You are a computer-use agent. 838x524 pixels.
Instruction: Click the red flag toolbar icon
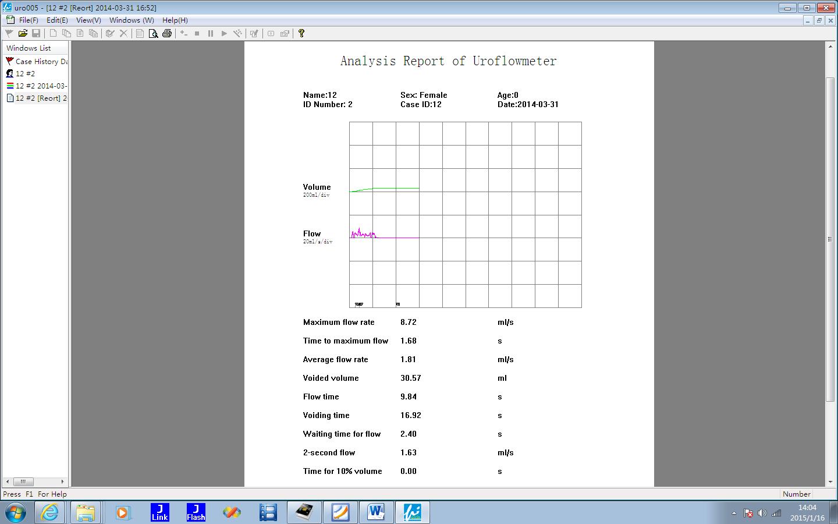pyautogui.click(x=9, y=34)
